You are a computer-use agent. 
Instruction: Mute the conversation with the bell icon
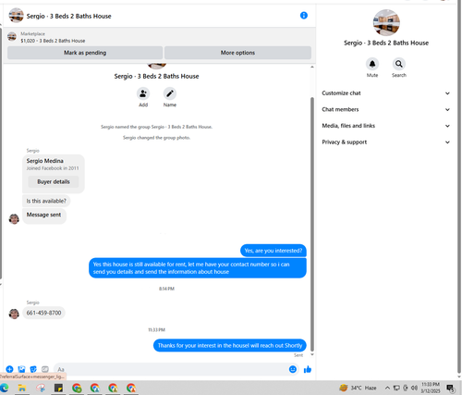click(x=372, y=64)
